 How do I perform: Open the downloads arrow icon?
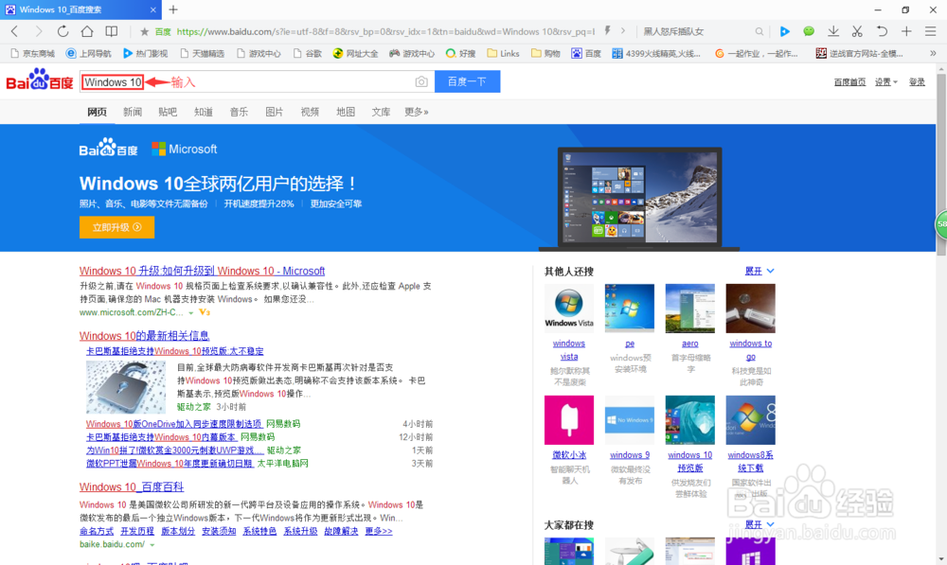pos(833,31)
